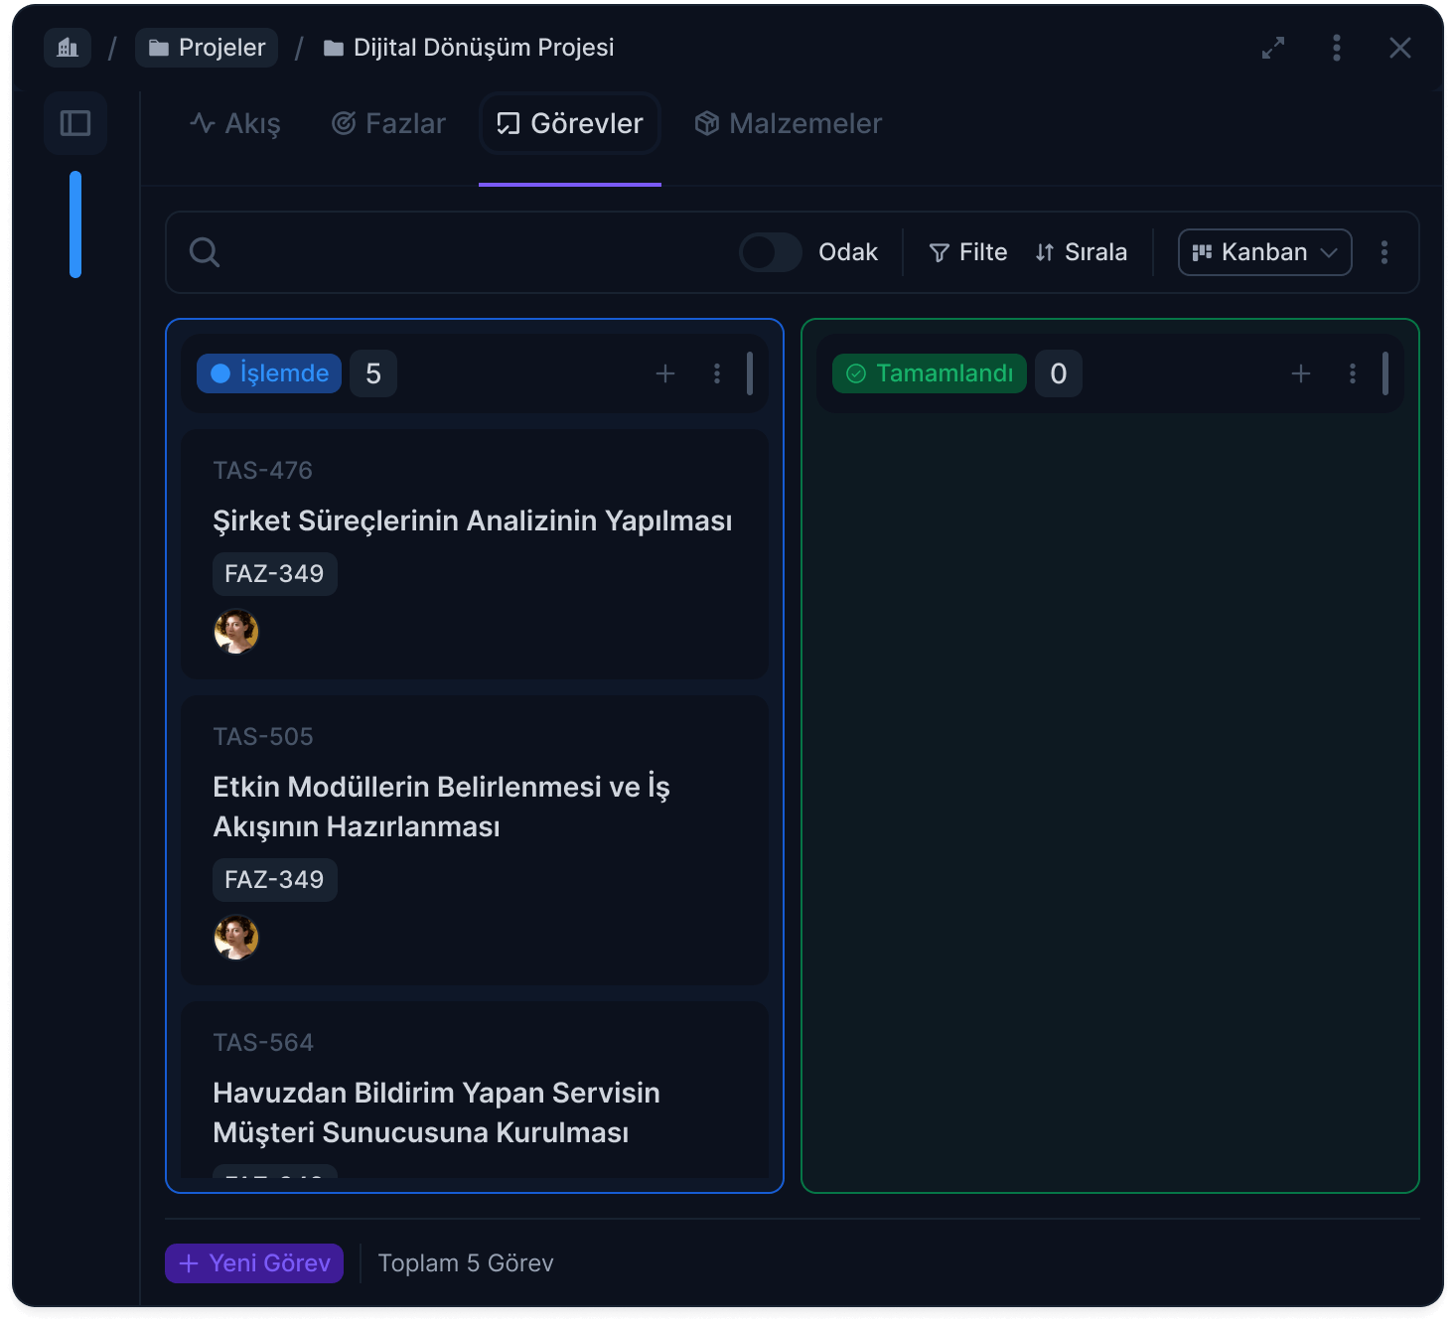Open the header three-dot options menu

click(x=1337, y=48)
